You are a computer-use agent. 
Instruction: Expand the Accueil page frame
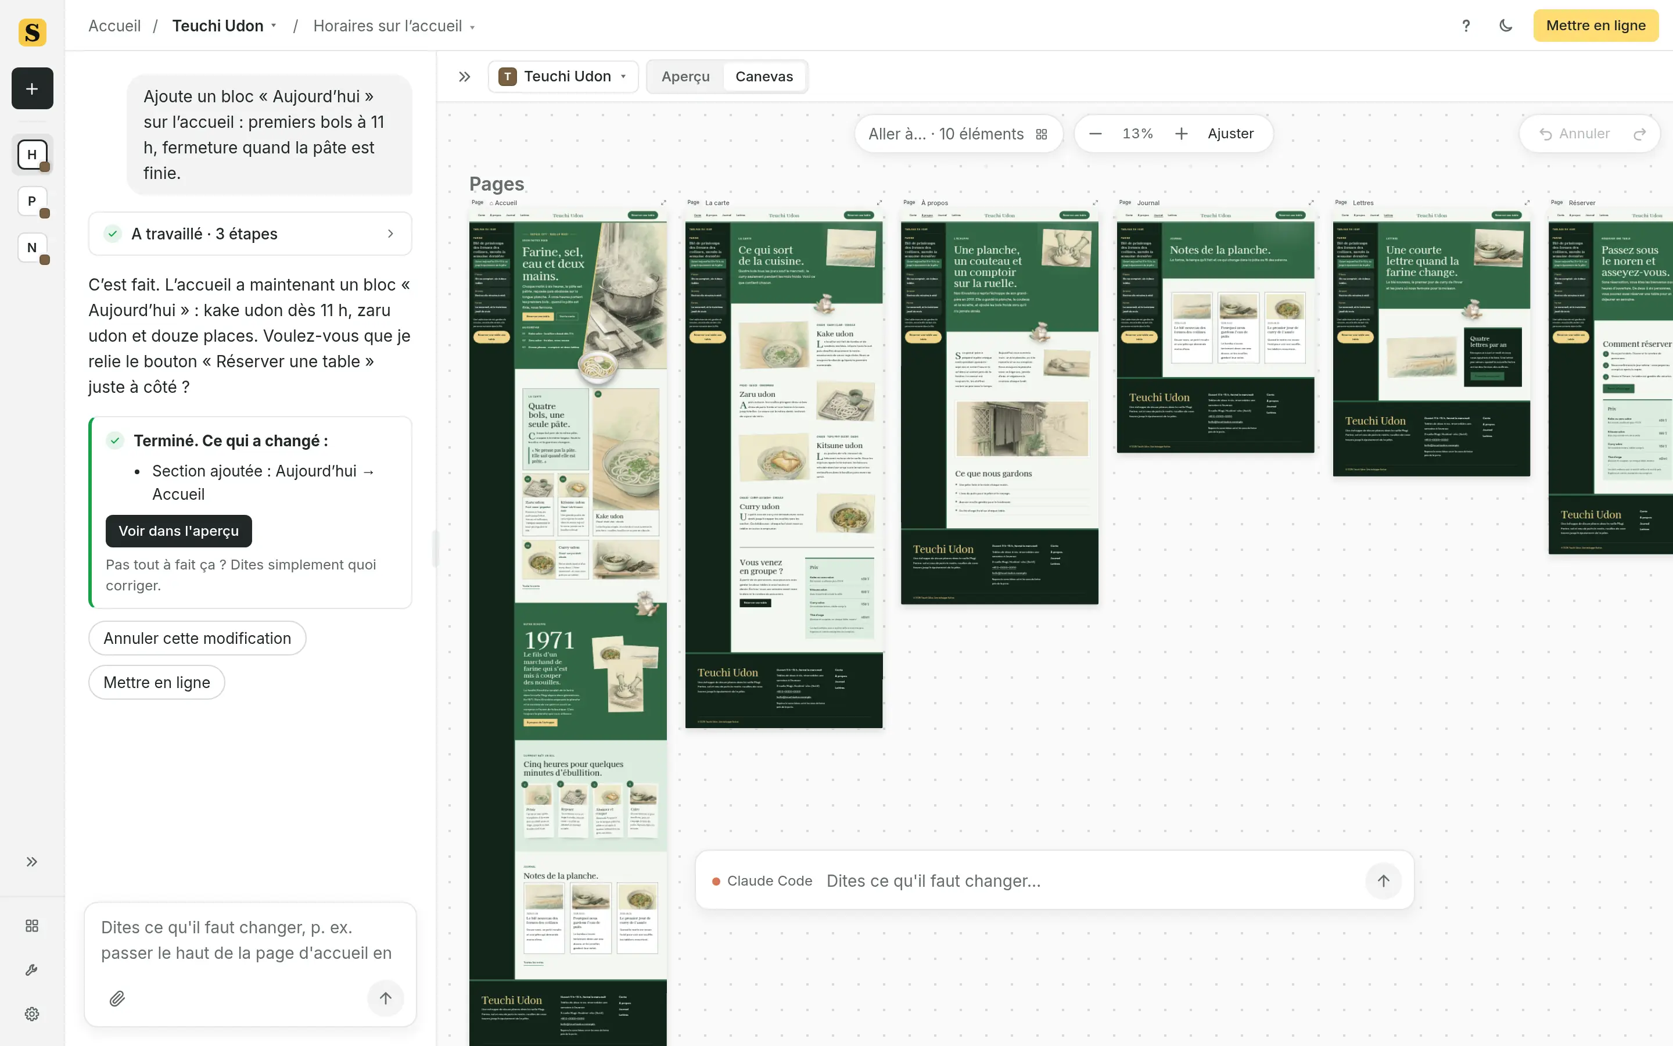pos(663,203)
